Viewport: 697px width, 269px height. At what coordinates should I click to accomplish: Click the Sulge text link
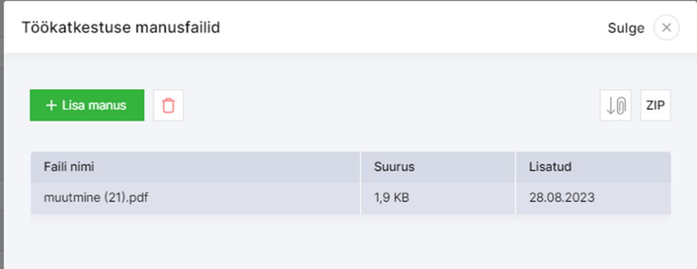pos(626,28)
